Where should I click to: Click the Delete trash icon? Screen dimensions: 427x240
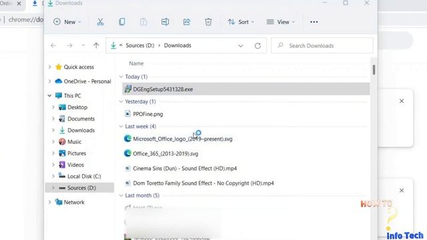point(208,22)
